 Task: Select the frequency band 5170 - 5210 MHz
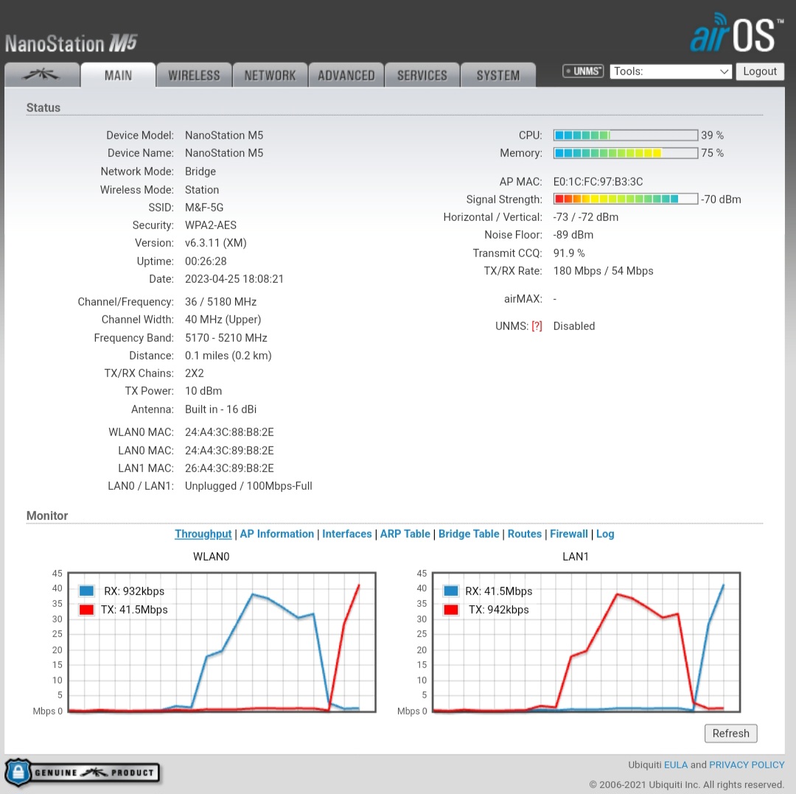coord(226,338)
